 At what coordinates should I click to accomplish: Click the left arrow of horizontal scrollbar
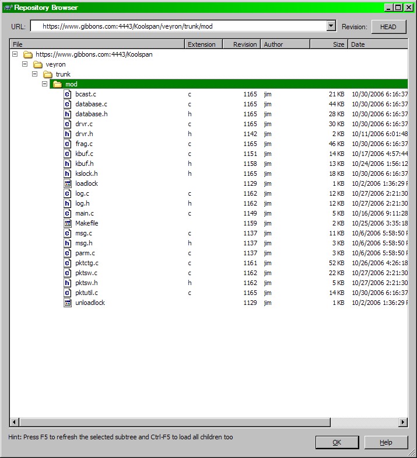click(14, 422)
